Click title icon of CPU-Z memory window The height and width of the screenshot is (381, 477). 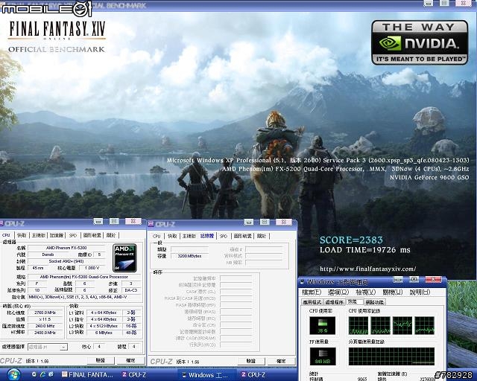[151, 225]
